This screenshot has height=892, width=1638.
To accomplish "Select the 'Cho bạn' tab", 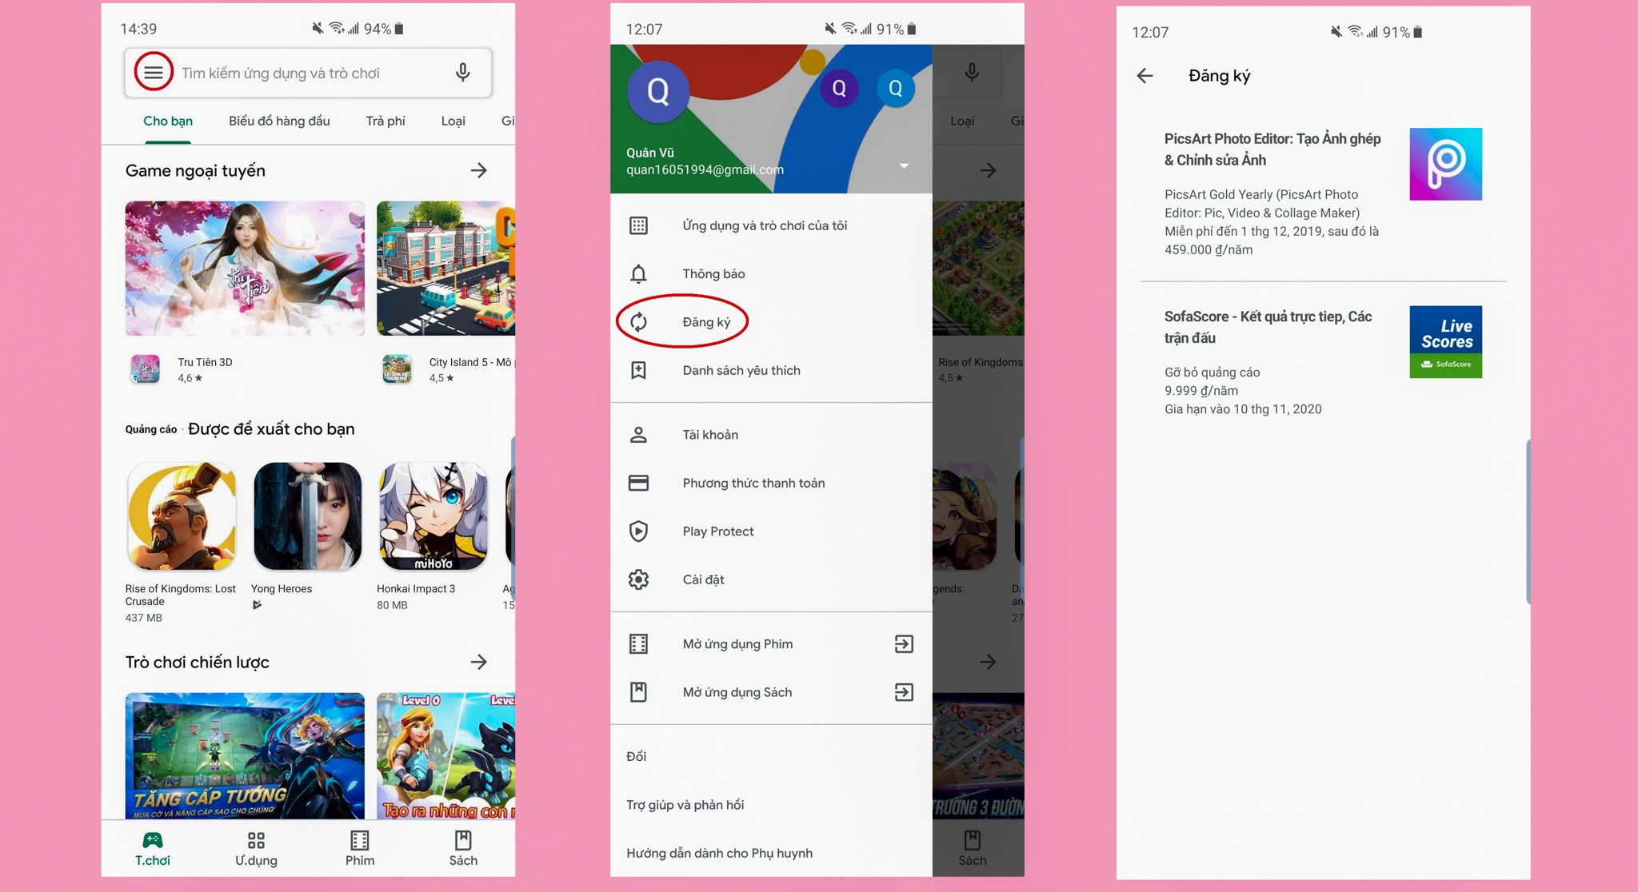I will tap(168, 121).
